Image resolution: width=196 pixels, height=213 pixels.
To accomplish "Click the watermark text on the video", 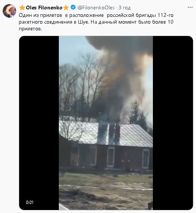I will [117, 123].
